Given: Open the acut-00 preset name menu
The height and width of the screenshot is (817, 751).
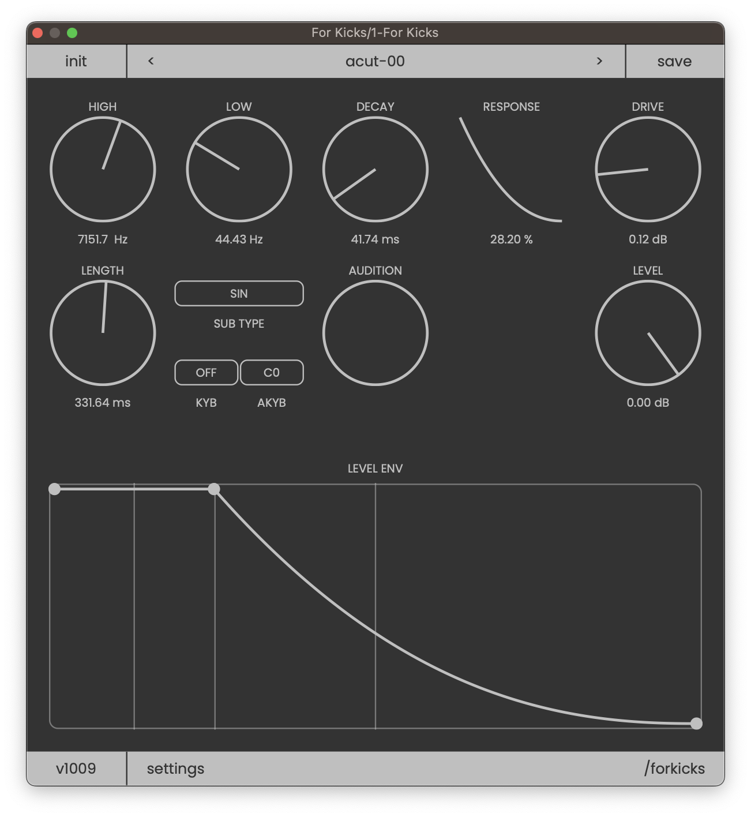Looking at the screenshot, I should click(375, 61).
